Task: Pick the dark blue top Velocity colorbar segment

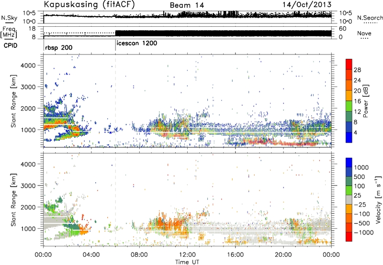Action: [x=349, y=163]
